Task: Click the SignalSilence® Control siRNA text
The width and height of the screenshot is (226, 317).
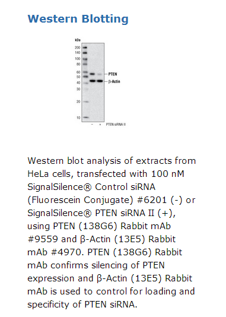Action: pos(91,187)
